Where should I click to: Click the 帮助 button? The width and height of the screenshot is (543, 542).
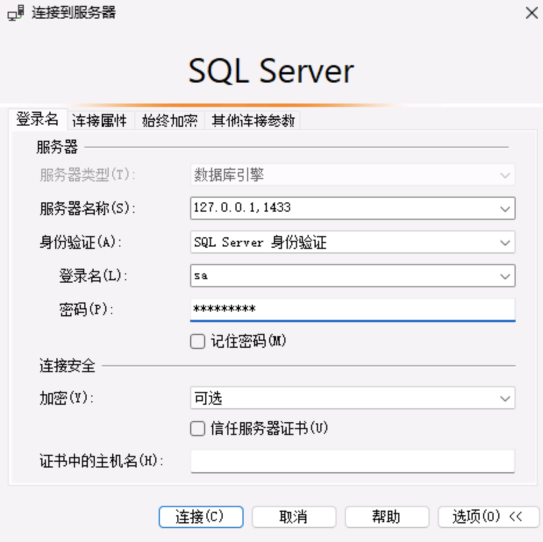[387, 517]
